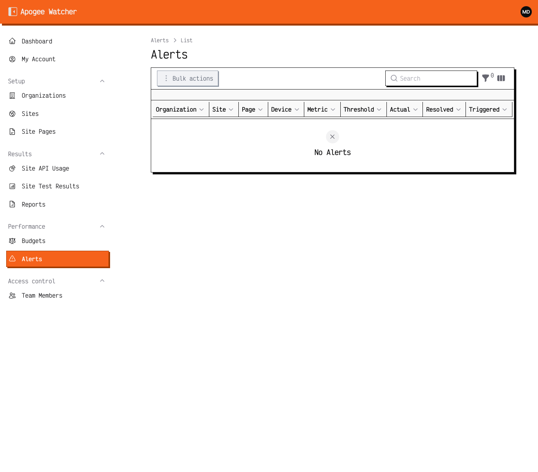The width and height of the screenshot is (538, 472).
Task: Collapse the Setup sidebar group
Action: 102,81
